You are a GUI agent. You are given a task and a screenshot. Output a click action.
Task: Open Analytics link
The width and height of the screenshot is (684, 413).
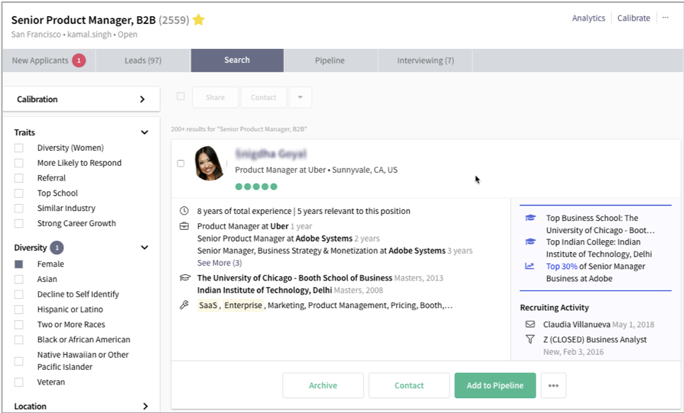click(588, 18)
